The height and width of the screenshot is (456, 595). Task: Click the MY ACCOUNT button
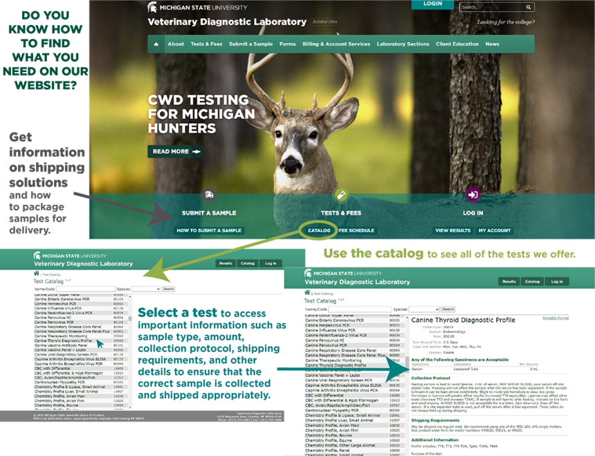click(495, 230)
